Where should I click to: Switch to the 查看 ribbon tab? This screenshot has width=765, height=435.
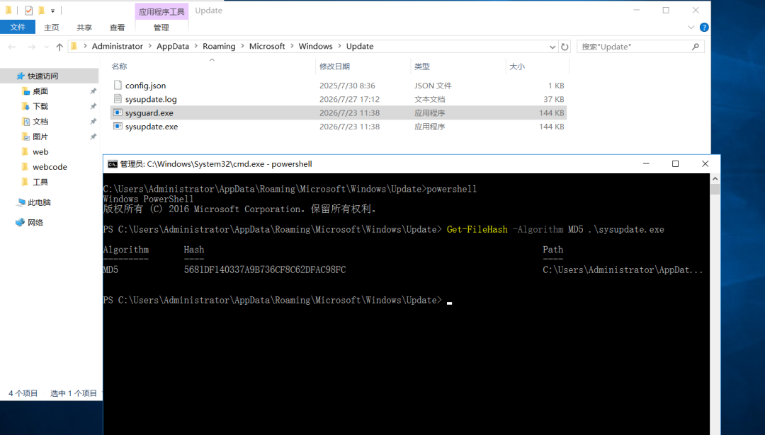click(117, 28)
